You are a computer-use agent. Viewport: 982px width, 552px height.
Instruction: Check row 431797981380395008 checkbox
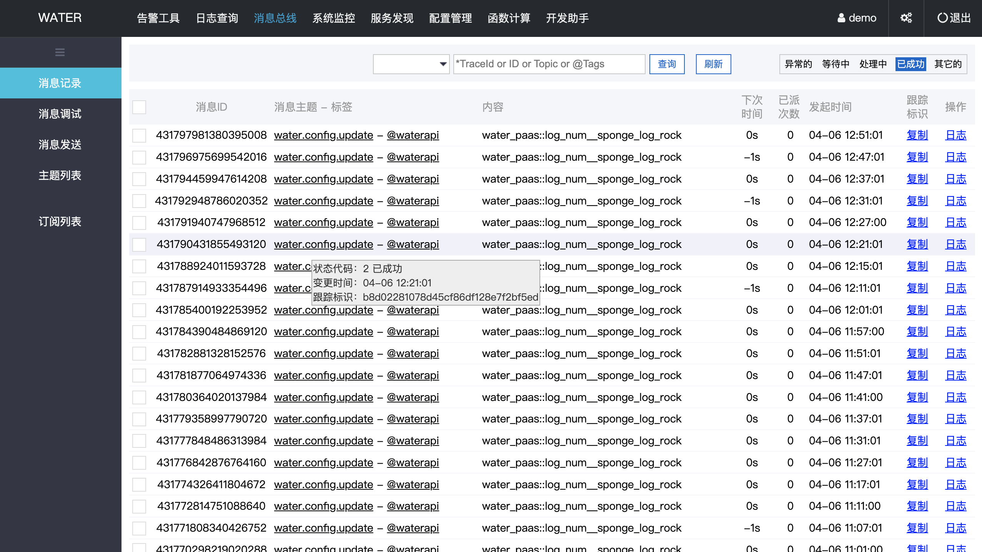click(x=139, y=135)
